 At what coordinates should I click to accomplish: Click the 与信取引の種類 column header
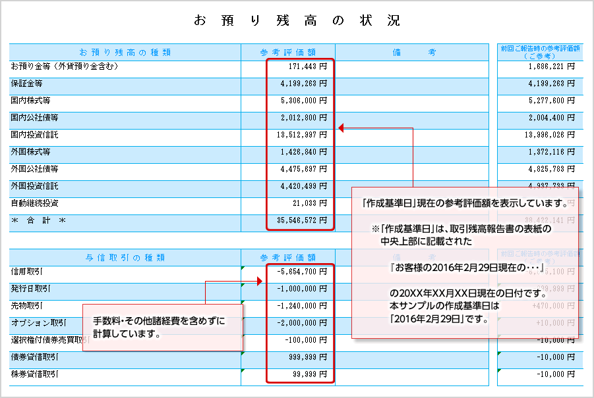click(x=125, y=258)
